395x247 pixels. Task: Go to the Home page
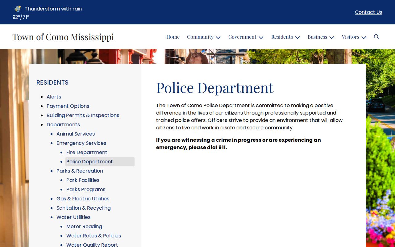click(x=173, y=37)
